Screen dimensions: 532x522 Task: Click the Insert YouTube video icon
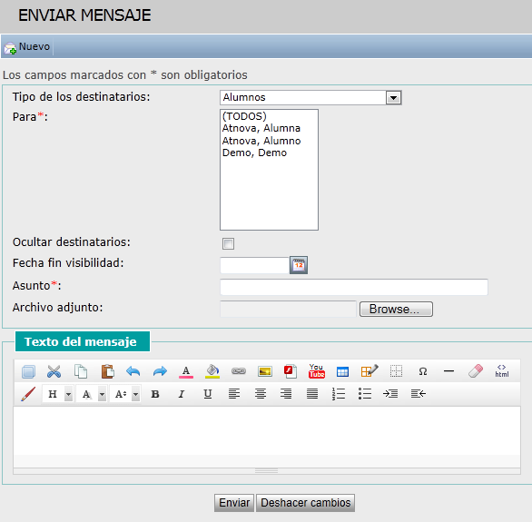tap(317, 371)
